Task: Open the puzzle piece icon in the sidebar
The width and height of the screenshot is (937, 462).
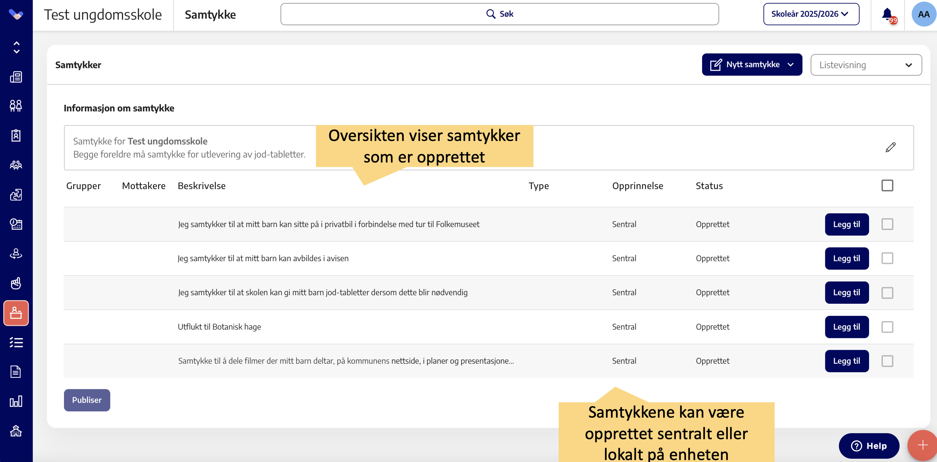Action: click(16, 195)
